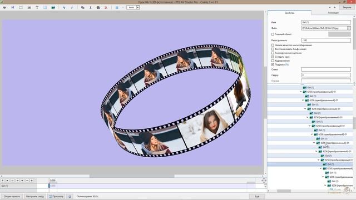356x200 pixels.
Task: Uncheck Подрезка (%)
Action: click(x=273, y=64)
